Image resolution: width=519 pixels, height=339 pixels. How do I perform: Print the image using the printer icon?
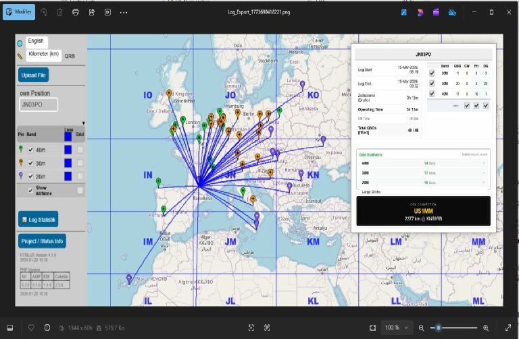(x=76, y=12)
